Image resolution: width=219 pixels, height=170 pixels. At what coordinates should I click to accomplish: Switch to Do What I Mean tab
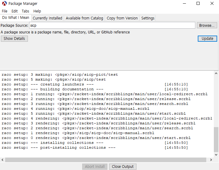16,18
